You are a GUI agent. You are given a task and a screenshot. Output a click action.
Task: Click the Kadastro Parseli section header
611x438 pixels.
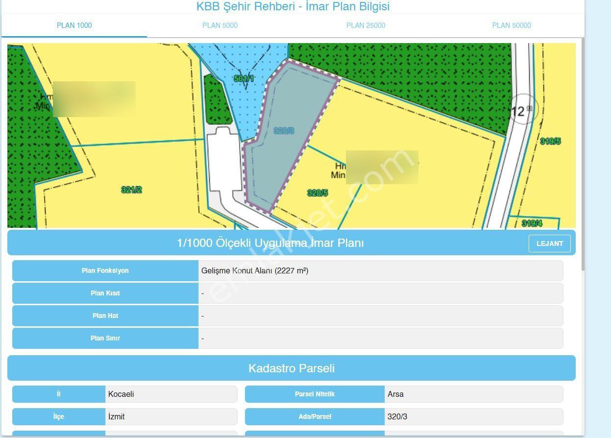tap(292, 368)
